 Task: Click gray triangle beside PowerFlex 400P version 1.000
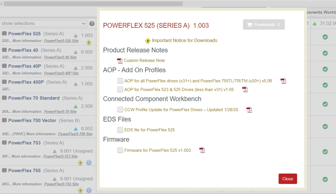[76, 84]
